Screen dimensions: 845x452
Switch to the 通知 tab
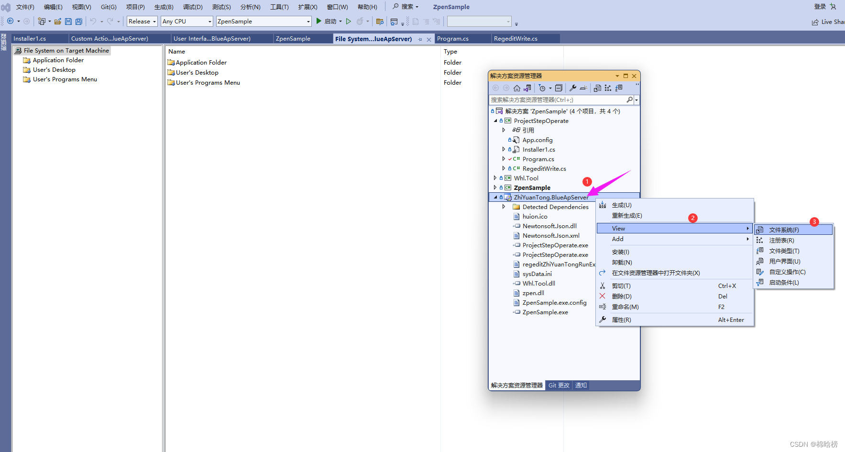pyautogui.click(x=581, y=385)
